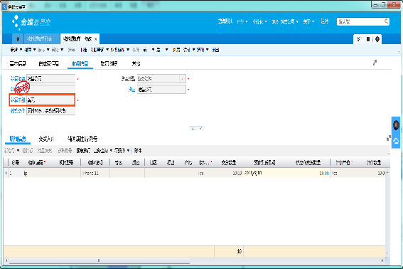Click the 注销 link in the header
Screen dimensions: 403x269
coord(324,21)
